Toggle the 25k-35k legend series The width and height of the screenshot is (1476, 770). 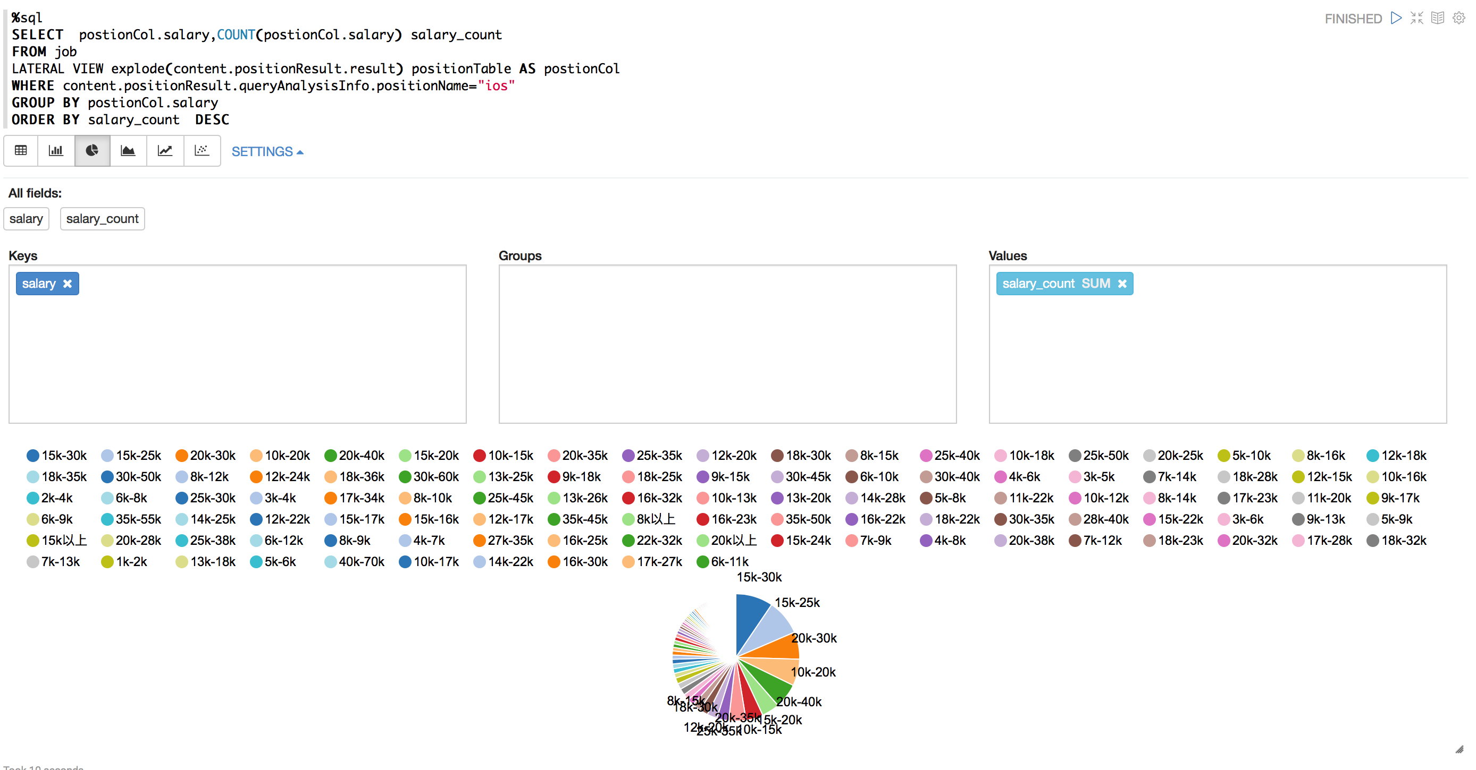click(652, 456)
